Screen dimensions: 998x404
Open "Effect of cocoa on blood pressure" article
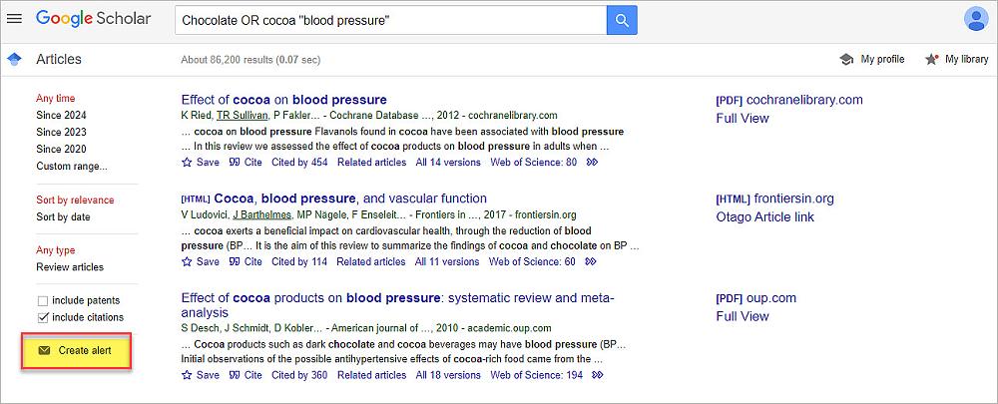tap(283, 100)
